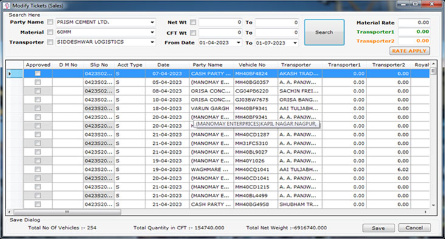Select date cell 10-04-2023

coord(167,100)
